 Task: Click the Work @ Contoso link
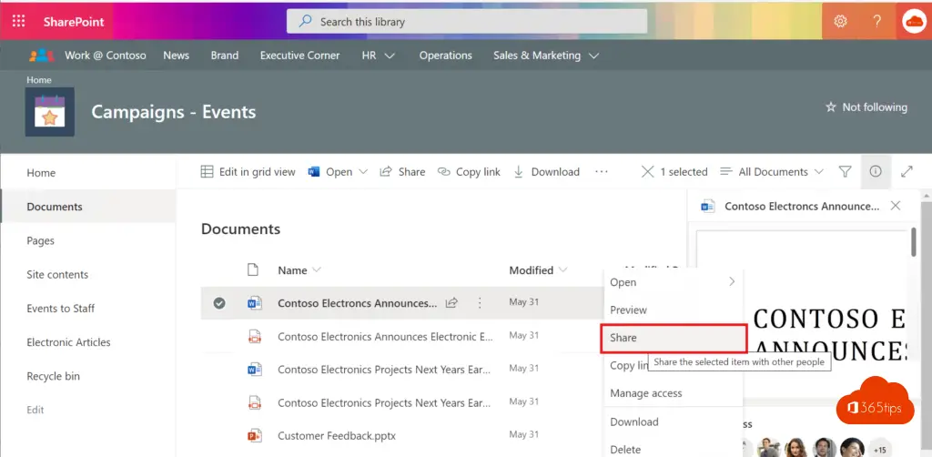tap(106, 56)
